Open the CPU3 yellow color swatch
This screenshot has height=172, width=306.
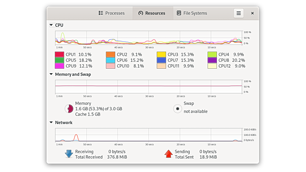[x=161, y=54]
